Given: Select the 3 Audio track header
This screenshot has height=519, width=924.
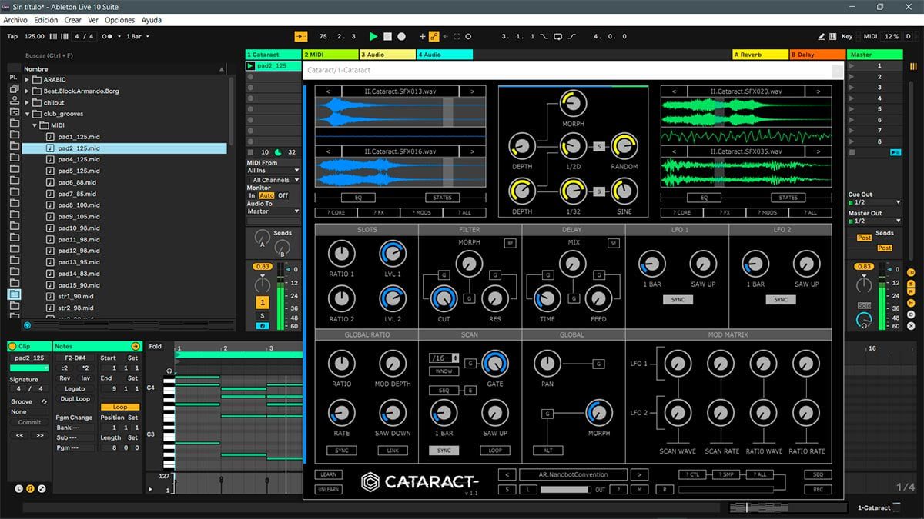Looking at the screenshot, I should [387, 55].
